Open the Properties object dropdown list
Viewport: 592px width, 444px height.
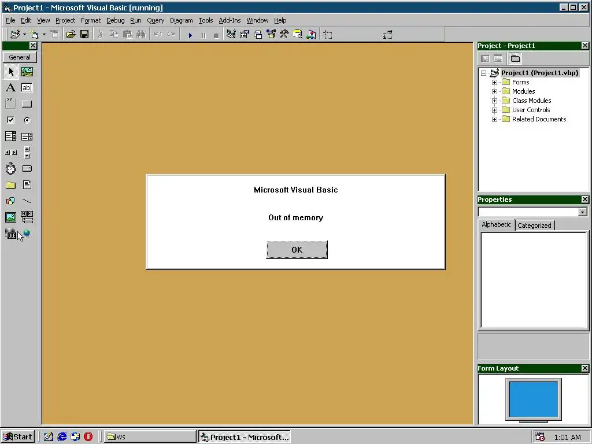583,212
